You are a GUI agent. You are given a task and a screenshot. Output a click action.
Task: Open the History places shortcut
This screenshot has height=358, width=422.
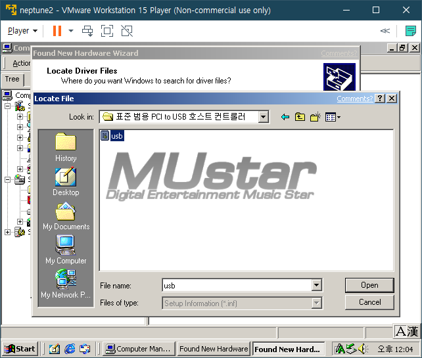click(66, 147)
